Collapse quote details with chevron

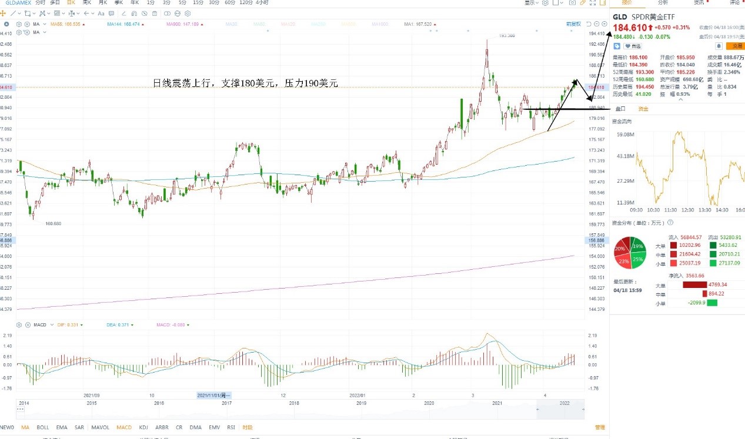[681, 99]
